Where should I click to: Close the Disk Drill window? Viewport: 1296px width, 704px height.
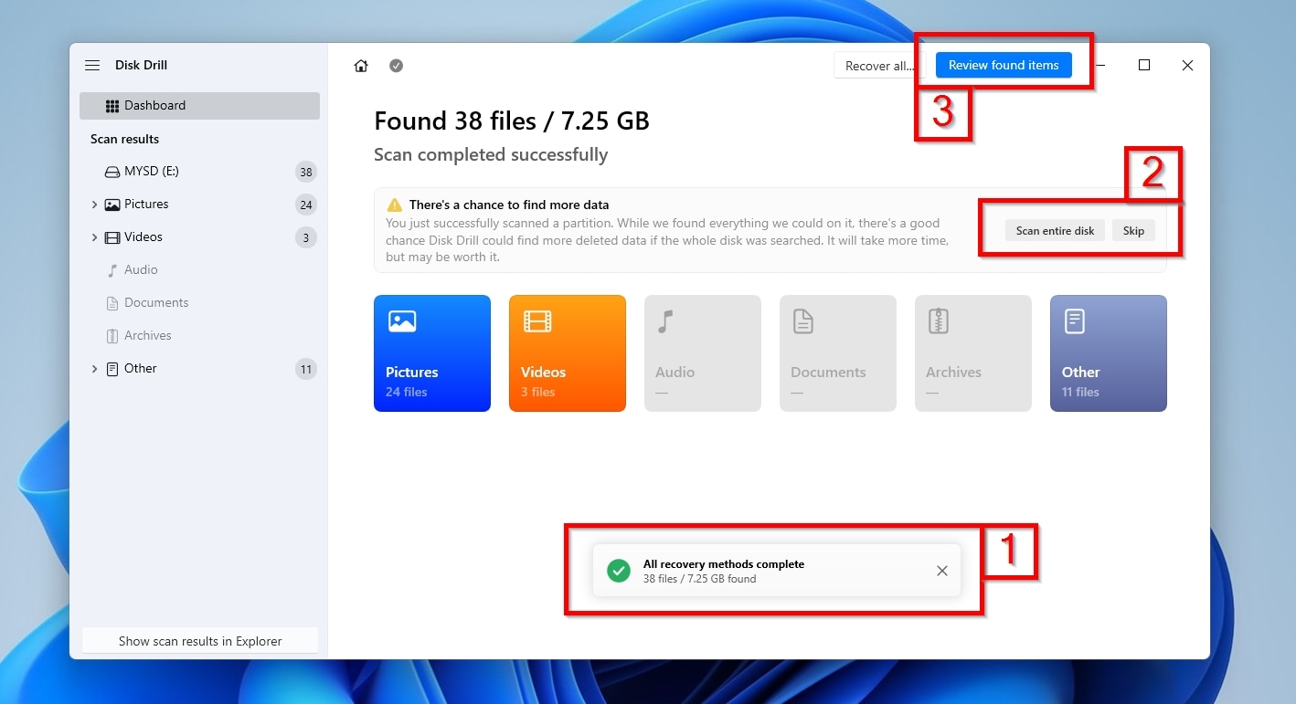pos(1187,65)
